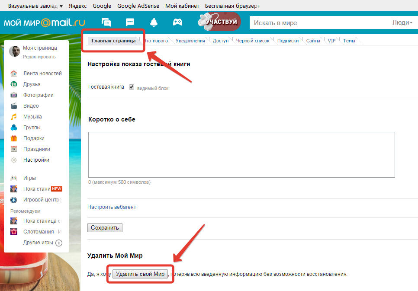This screenshot has width=418, height=291.
Task: Expand Визуальные закладки bookmarks dropdown arrow
Action: pos(61,6)
